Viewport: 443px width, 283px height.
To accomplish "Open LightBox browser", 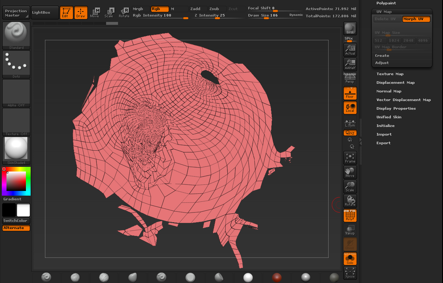I will (45, 13).
